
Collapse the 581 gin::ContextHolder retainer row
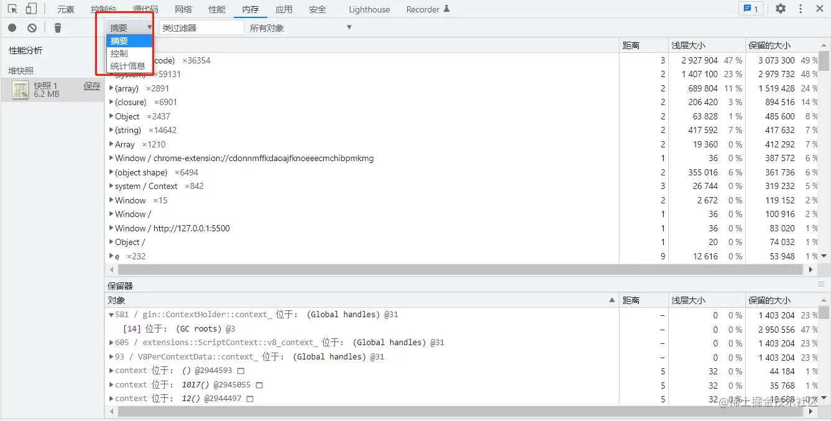click(111, 315)
